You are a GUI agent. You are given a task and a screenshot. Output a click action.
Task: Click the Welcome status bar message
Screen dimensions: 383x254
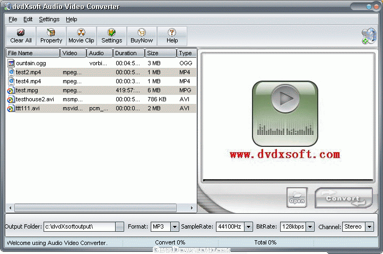57,243
